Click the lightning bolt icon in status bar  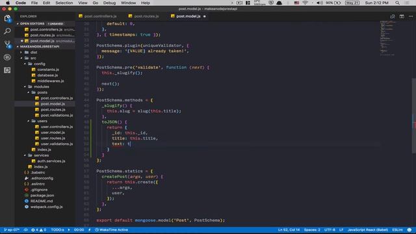(90, 229)
